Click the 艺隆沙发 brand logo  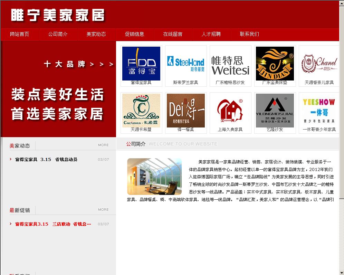click(275, 110)
